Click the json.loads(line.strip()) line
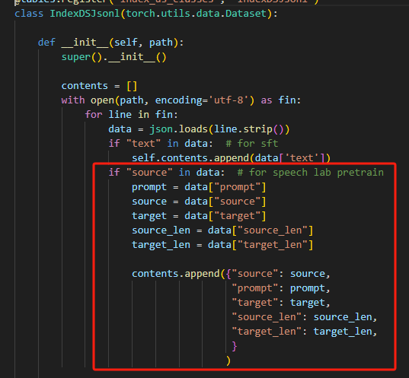Image resolution: width=409 pixels, height=378 pixels. [x=199, y=129]
